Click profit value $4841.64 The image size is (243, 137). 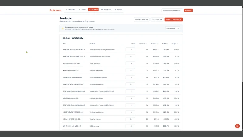tap(166, 57)
